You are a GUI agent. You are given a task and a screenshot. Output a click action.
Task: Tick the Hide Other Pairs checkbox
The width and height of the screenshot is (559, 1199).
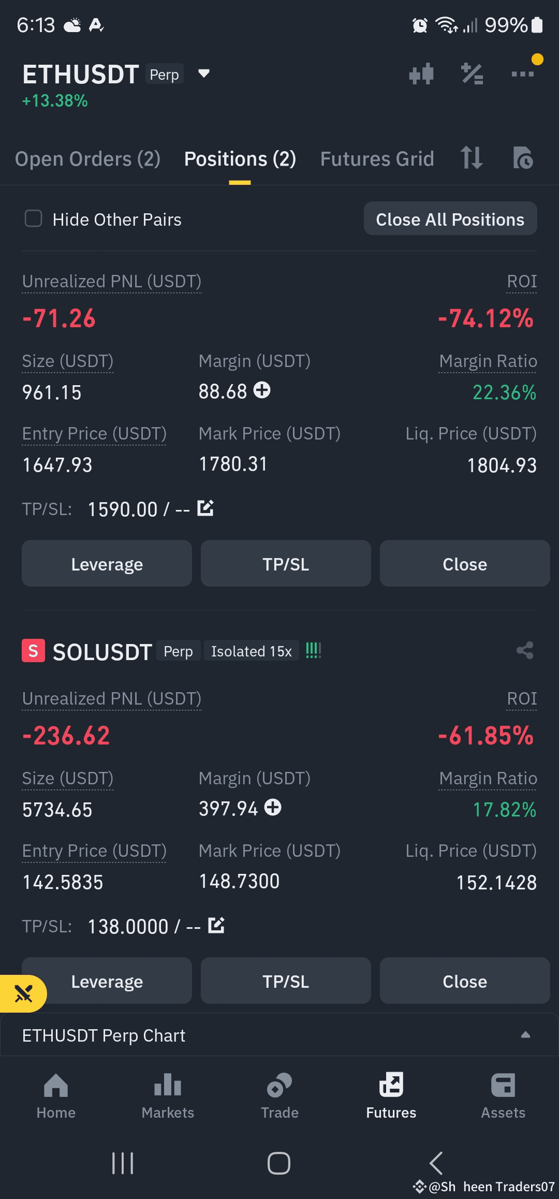coord(34,218)
